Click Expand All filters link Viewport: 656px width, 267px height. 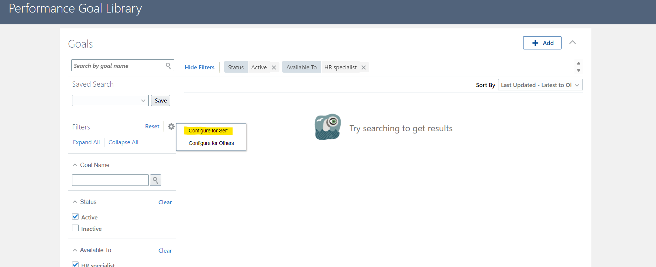(x=86, y=142)
